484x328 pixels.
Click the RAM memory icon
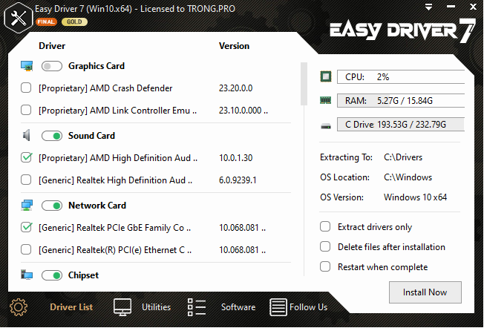(x=326, y=100)
